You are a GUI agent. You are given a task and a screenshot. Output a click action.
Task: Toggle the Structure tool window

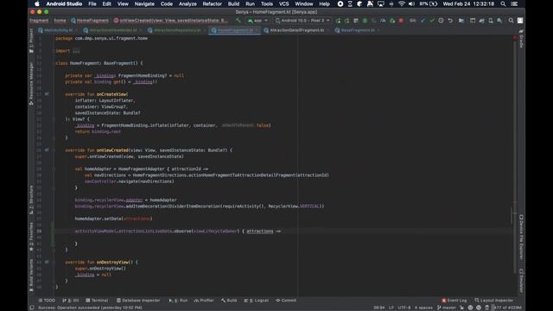[x=31, y=200]
